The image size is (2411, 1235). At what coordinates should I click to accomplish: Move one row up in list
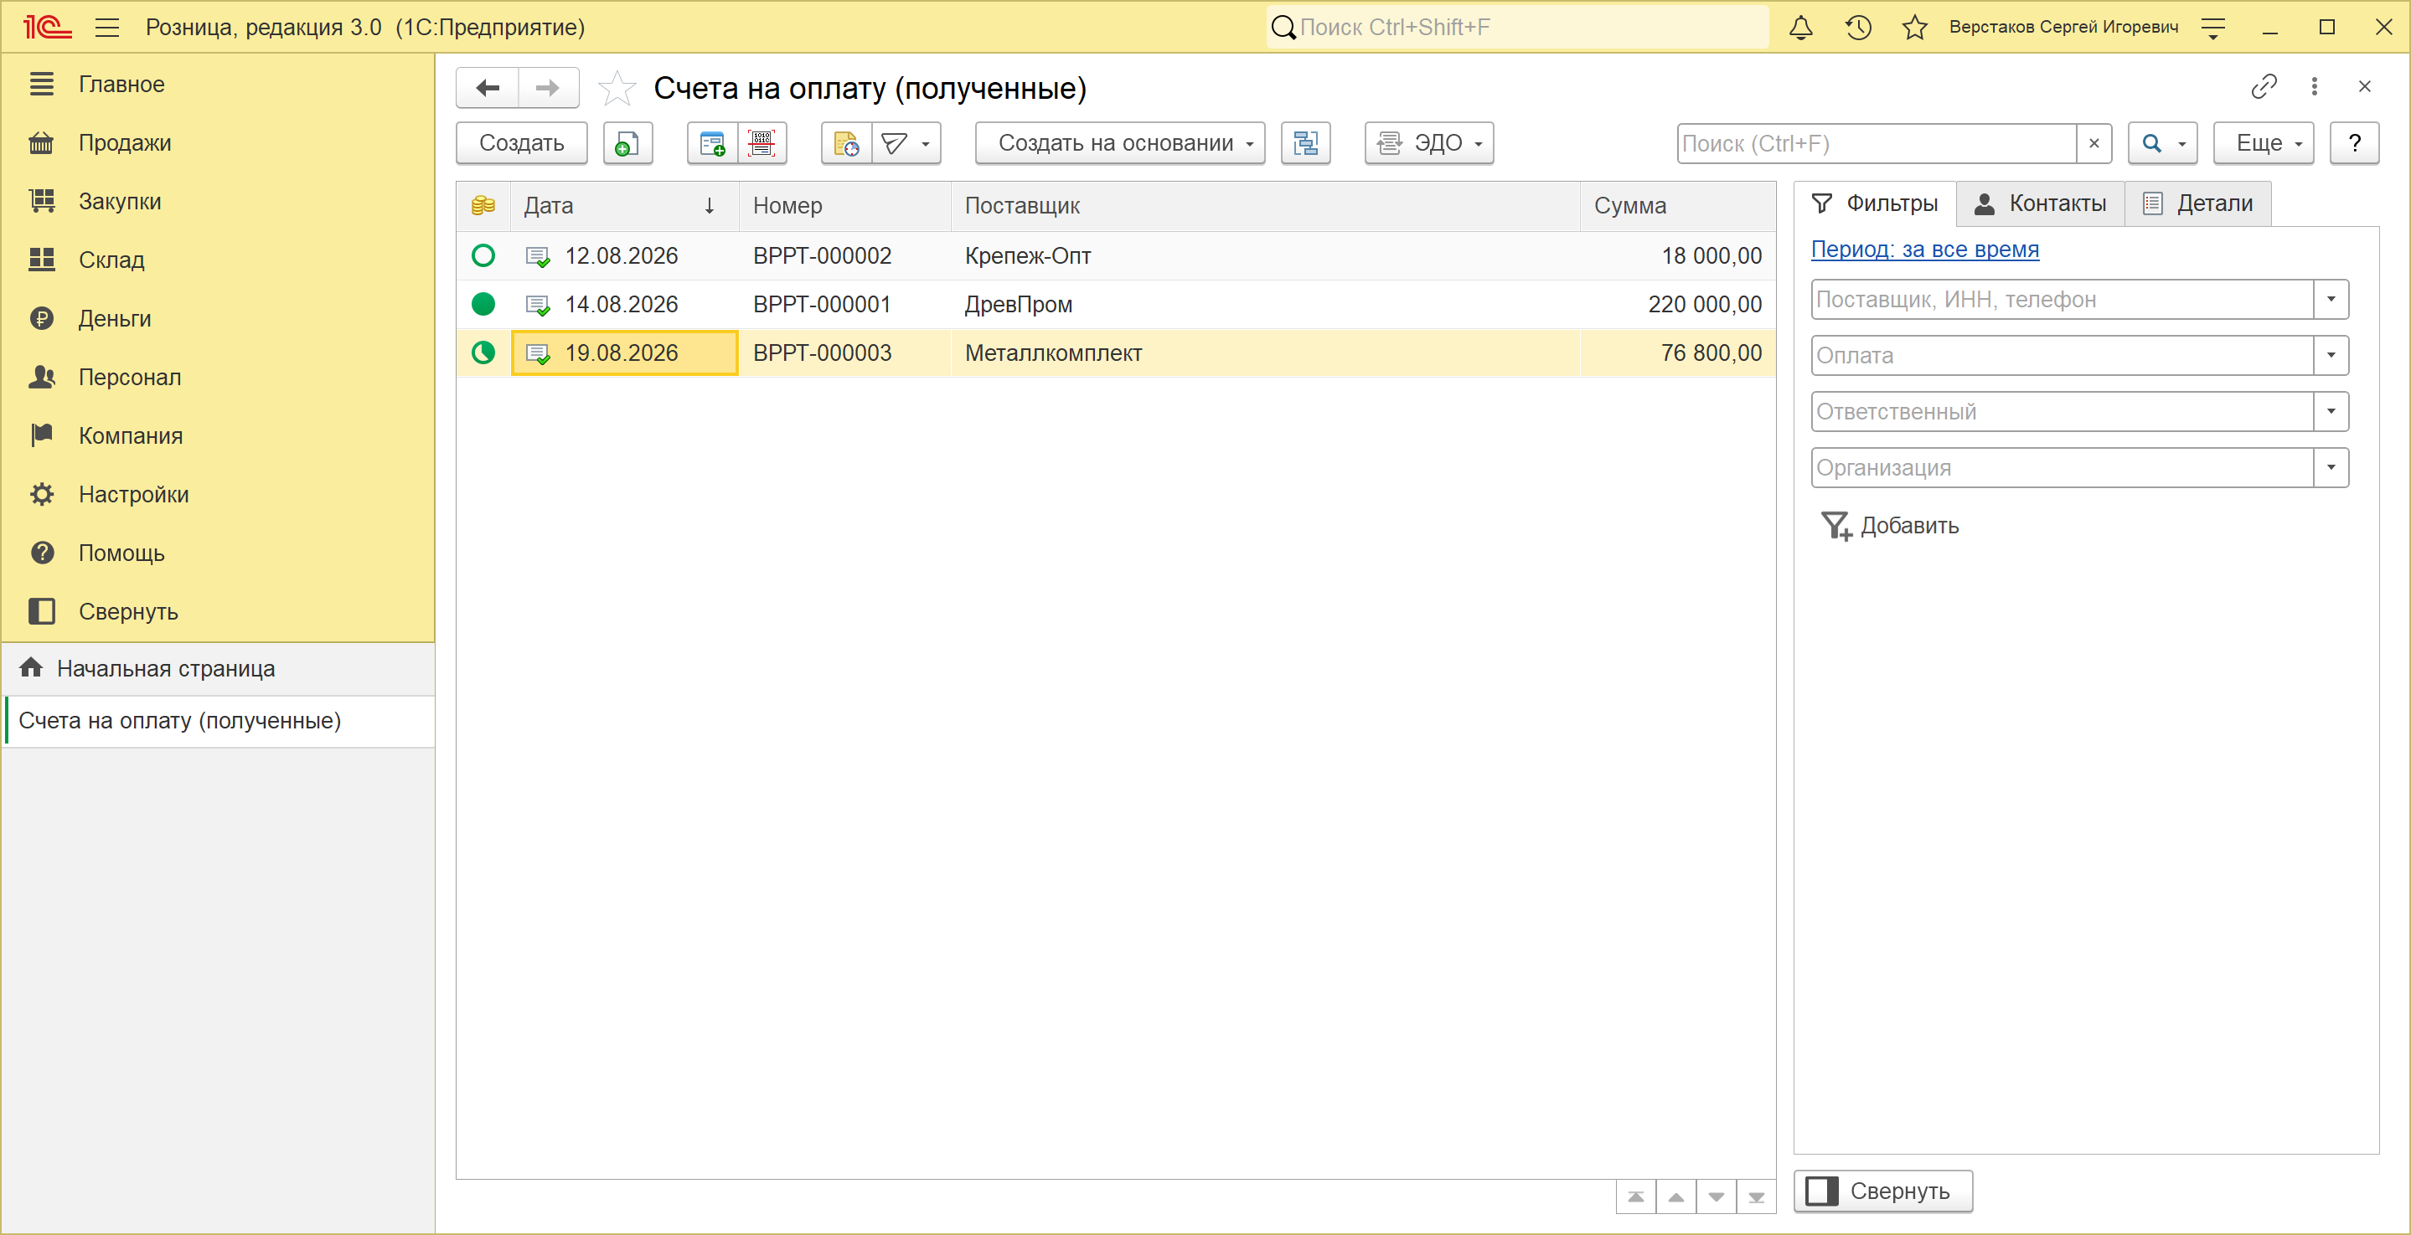(1676, 1196)
